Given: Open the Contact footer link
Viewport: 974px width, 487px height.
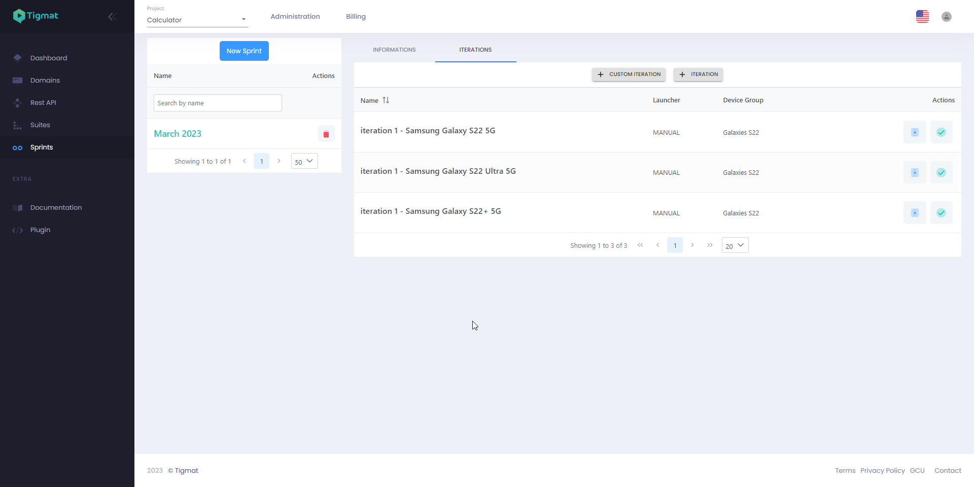Looking at the screenshot, I should 948,471.
